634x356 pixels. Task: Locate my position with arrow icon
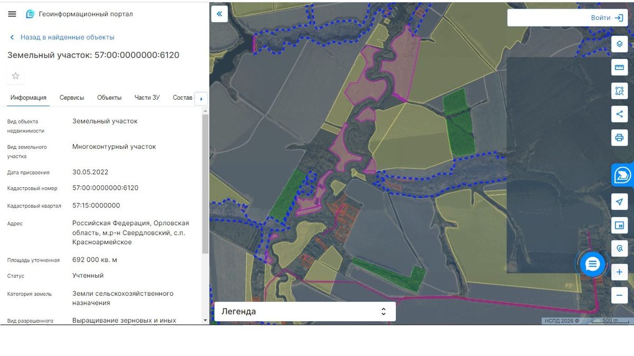pos(619,202)
